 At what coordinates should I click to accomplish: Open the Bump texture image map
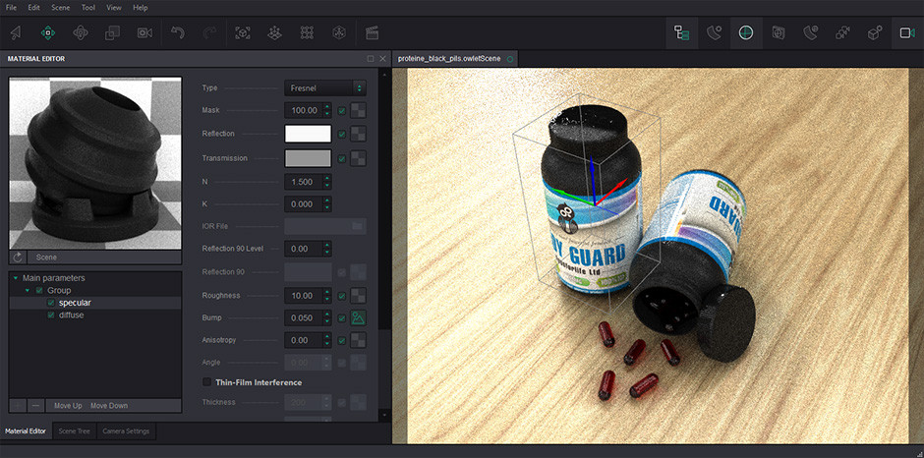(x=358, y=317)
